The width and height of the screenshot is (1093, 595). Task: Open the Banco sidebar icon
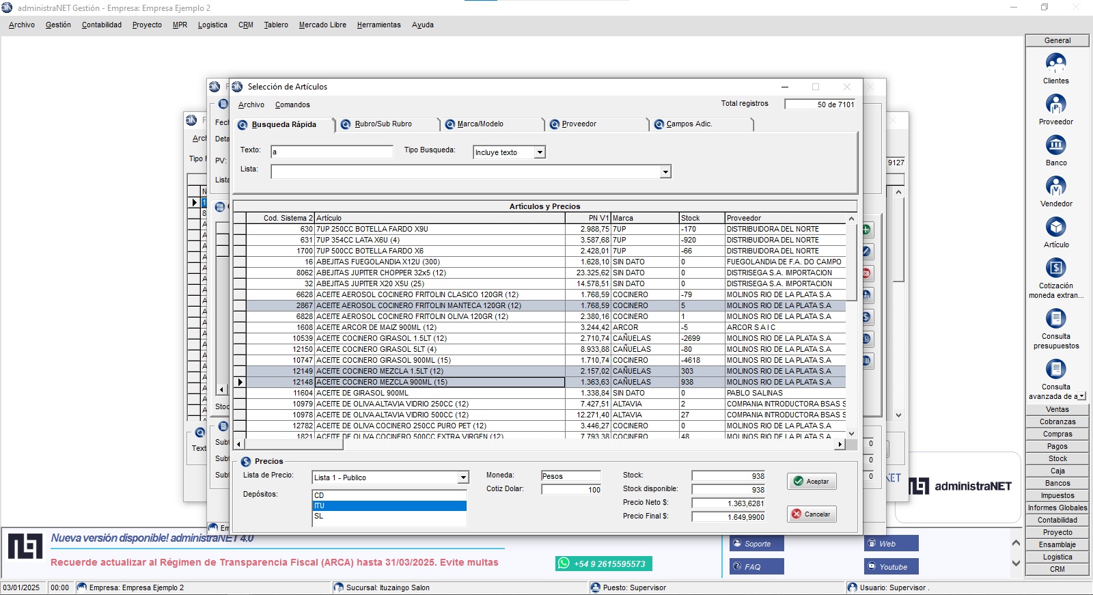(x=1055, y=146)
